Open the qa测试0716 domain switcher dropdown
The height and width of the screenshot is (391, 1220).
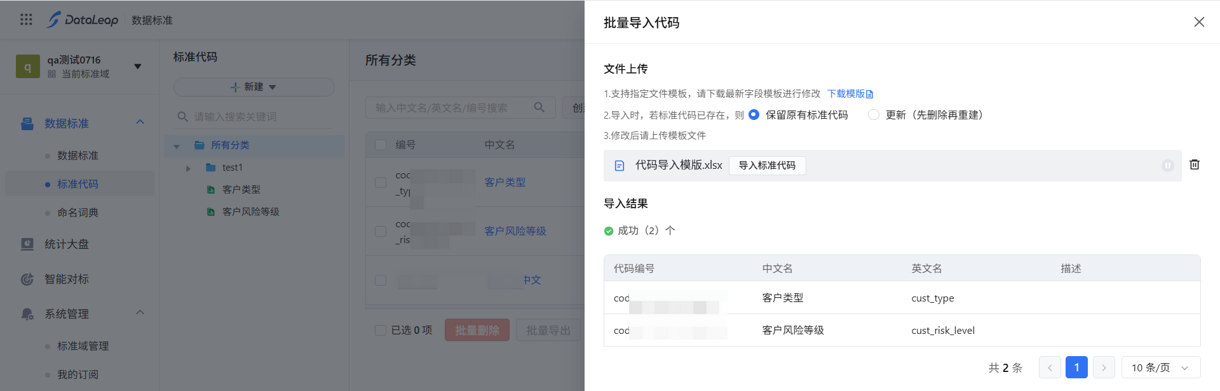(x=137, y=66)
